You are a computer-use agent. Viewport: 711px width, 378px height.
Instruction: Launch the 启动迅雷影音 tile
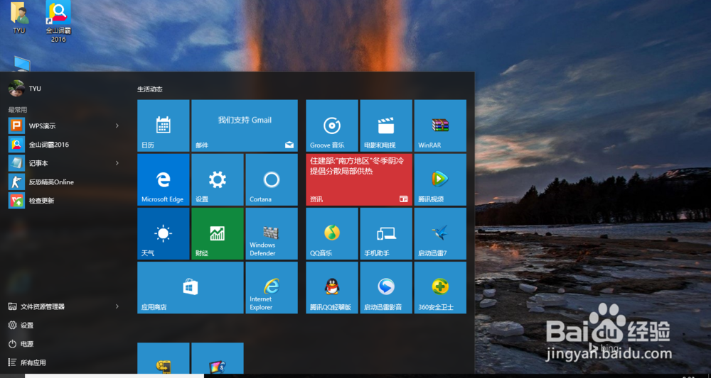(386, 287)
